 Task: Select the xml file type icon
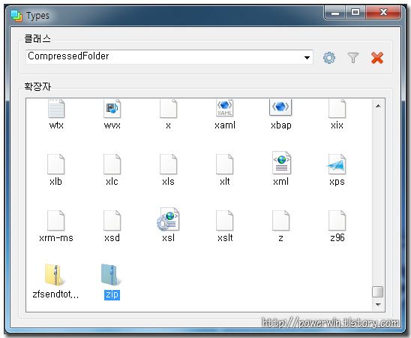point(281,163)
